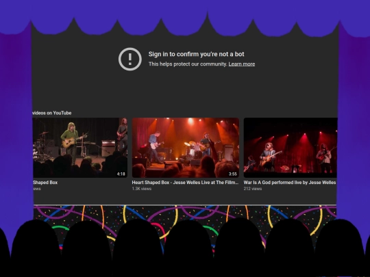The image size is (370, 277).
Task: Open the 4:18 Shaped Box video thumbnail
Action: (80, 148)
